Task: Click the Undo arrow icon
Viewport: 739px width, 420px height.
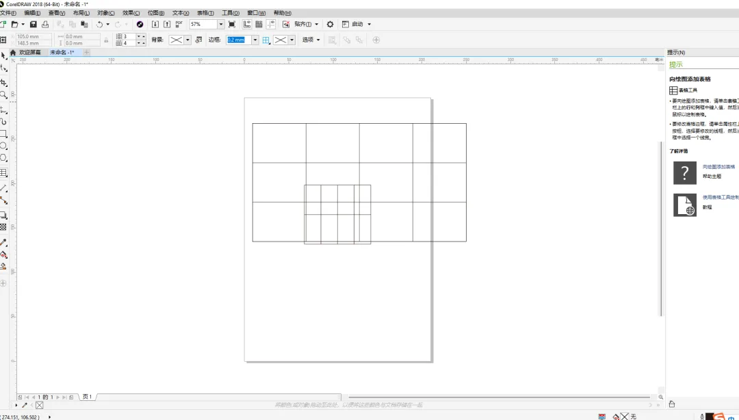Action: (x=99, y=24)
